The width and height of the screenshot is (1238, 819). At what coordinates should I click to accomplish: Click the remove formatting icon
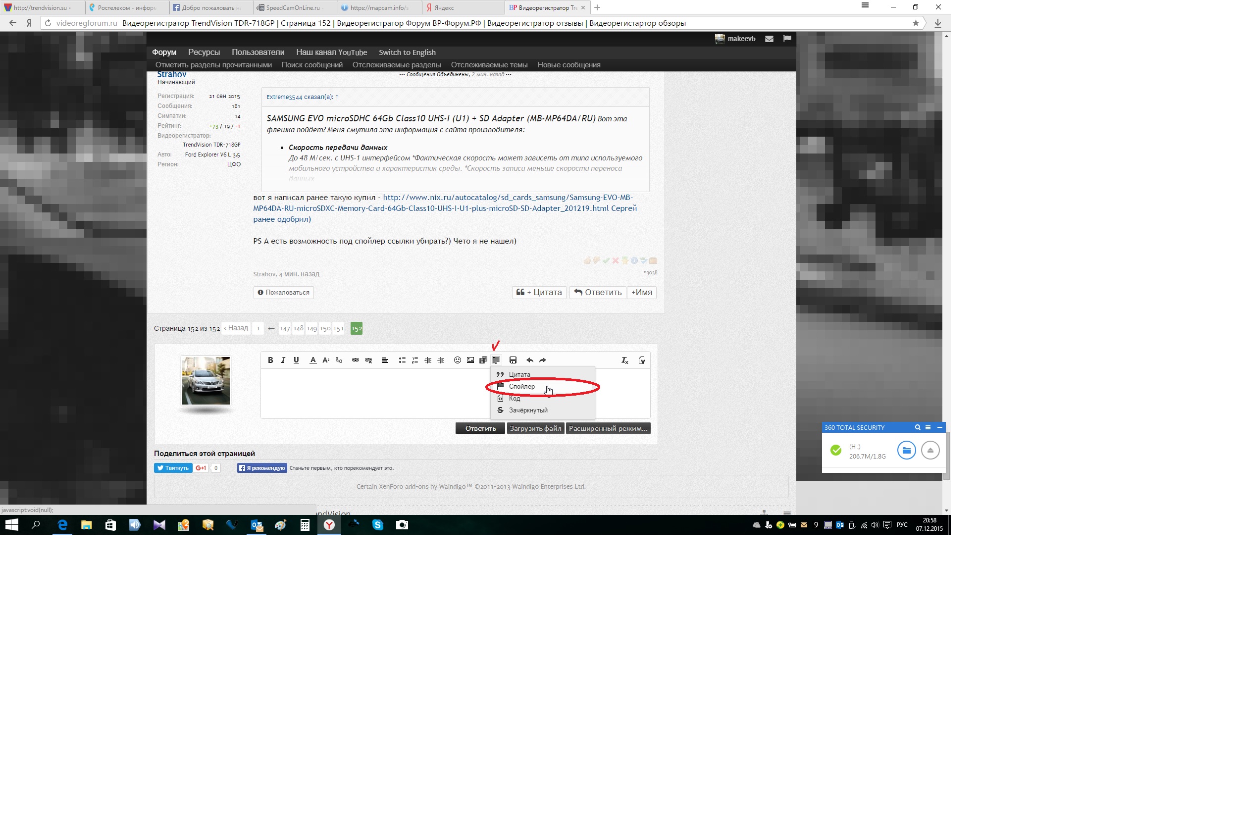(x=624, y=360)
